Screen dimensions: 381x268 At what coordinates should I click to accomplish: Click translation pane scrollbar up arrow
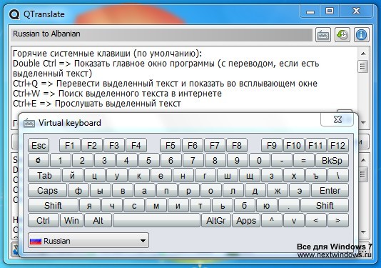(363, 160)
